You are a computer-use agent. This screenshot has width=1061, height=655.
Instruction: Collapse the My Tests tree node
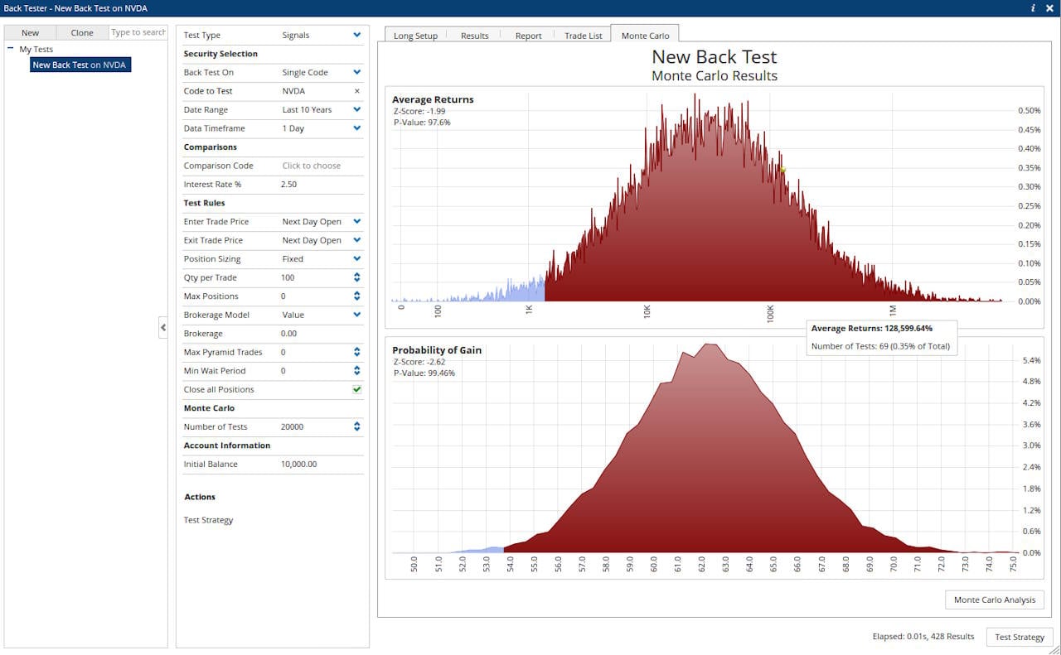[11, 49]
